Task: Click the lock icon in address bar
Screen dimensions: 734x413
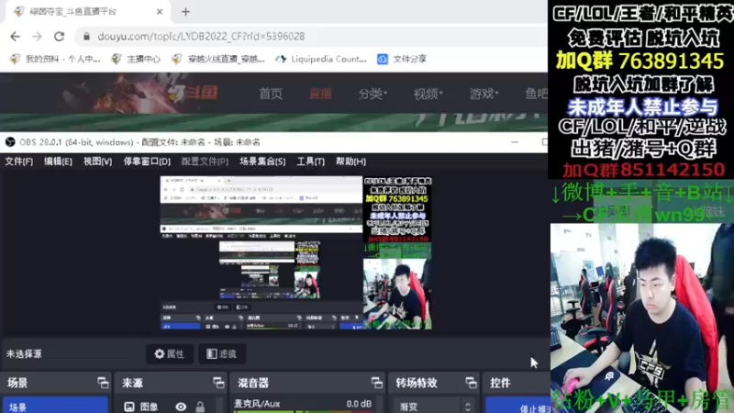Action: pos(86,37)
